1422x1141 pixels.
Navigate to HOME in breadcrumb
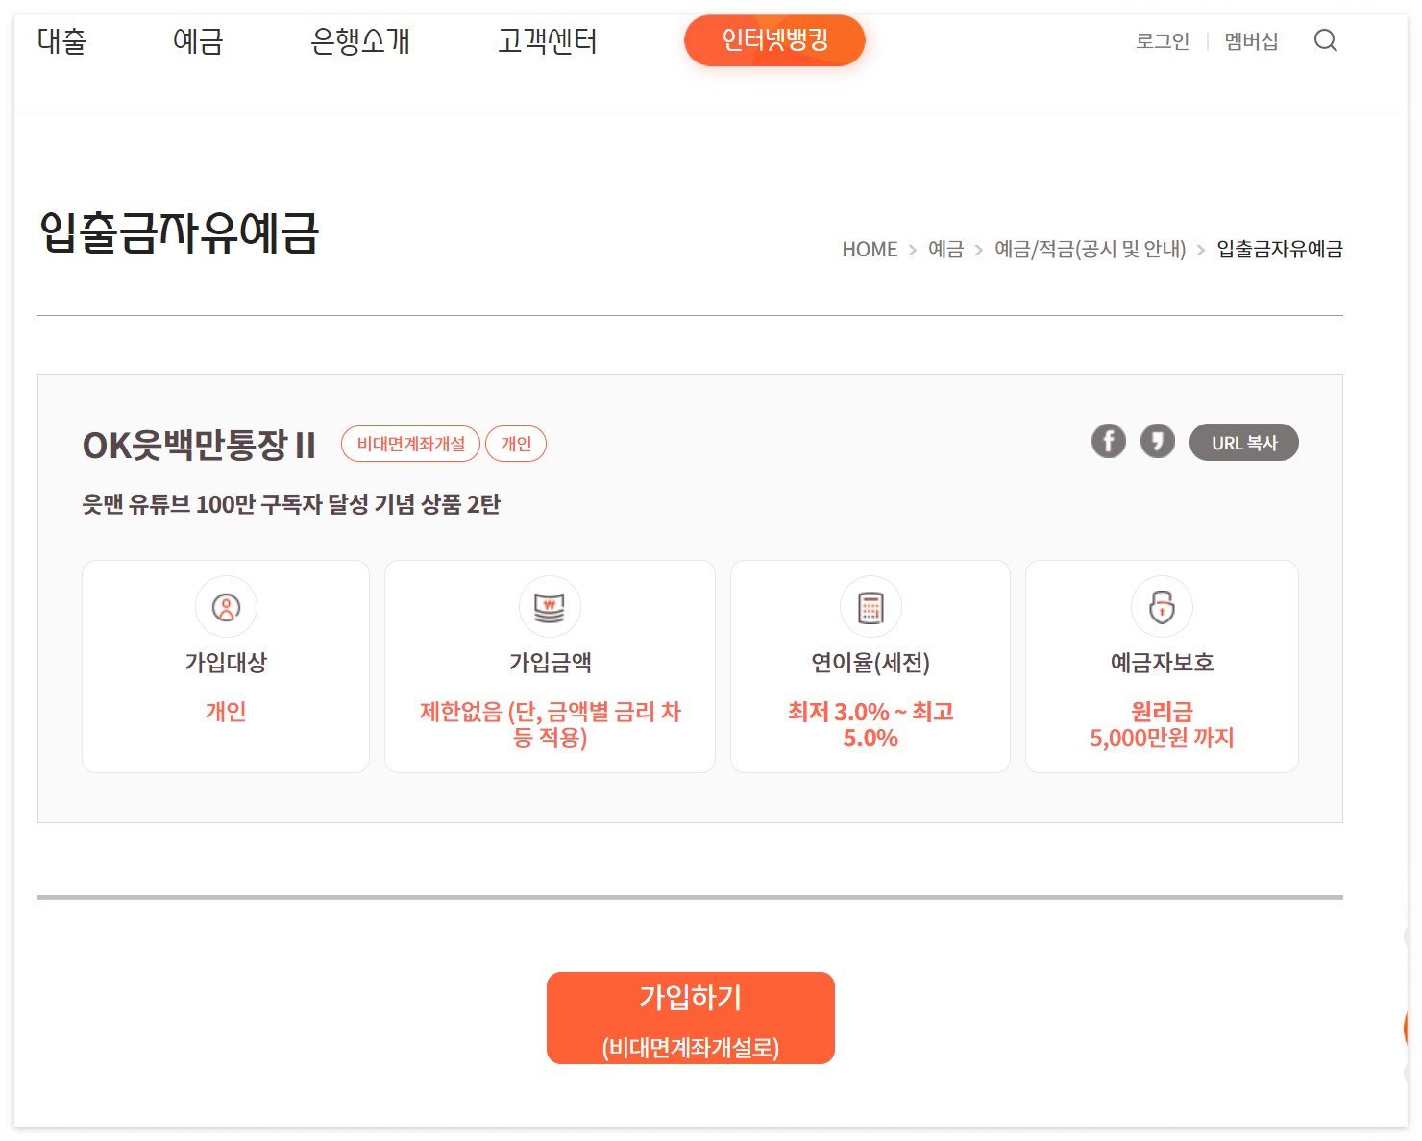869,249
